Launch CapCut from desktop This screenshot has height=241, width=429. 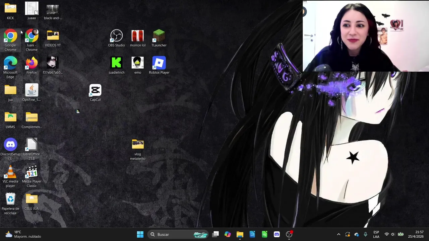[95, 93]
